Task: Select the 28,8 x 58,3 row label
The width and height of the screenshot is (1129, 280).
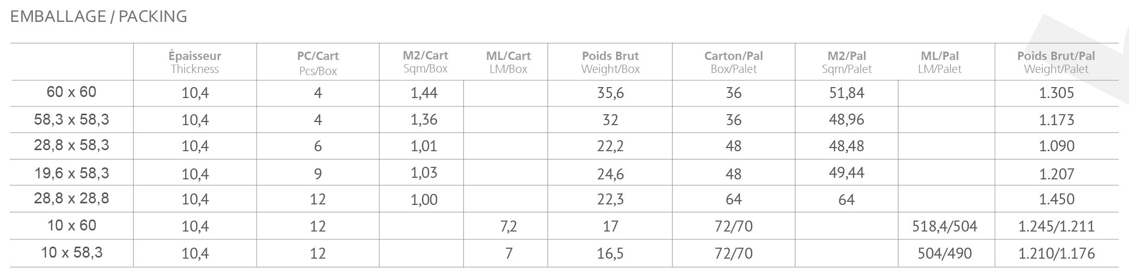Action: tap(71, 145)
